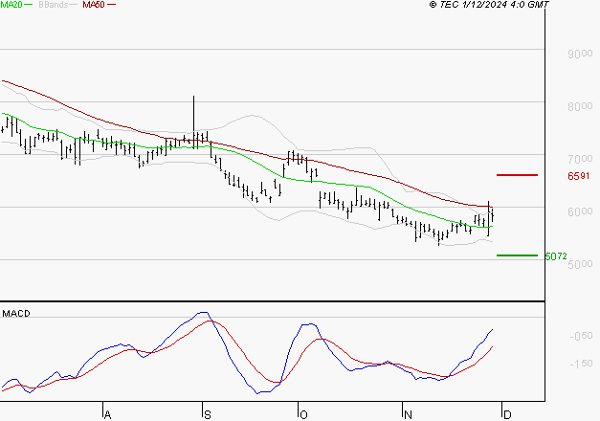Click the month marker O on time axis

(303, 413)
